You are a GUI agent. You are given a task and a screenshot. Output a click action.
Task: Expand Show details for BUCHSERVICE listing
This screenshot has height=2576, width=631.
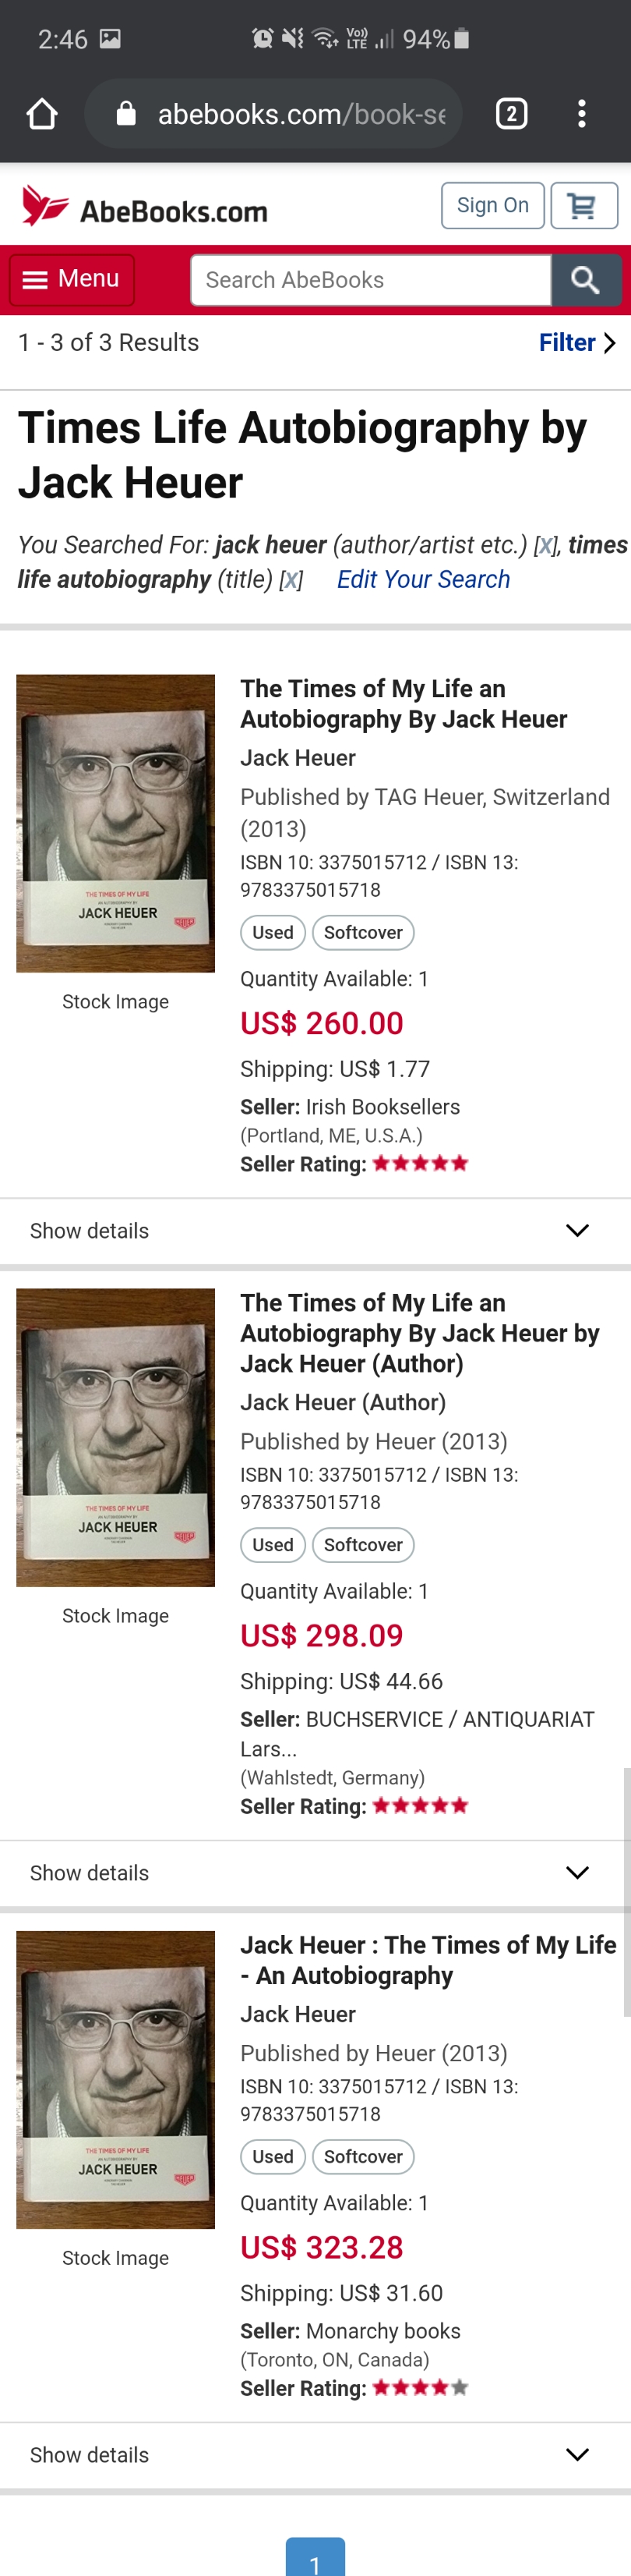[x=315, y=1873]
